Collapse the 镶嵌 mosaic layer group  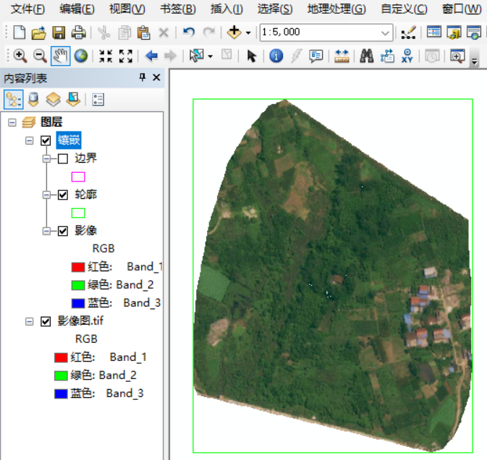(30, 140)
